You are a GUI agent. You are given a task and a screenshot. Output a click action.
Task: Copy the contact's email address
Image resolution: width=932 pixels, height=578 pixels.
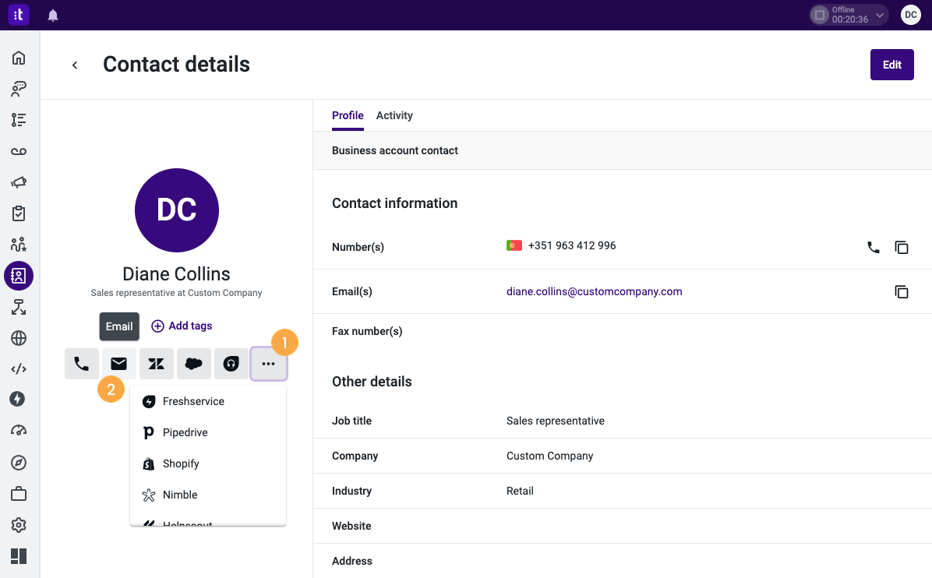(x=902, y=291)
